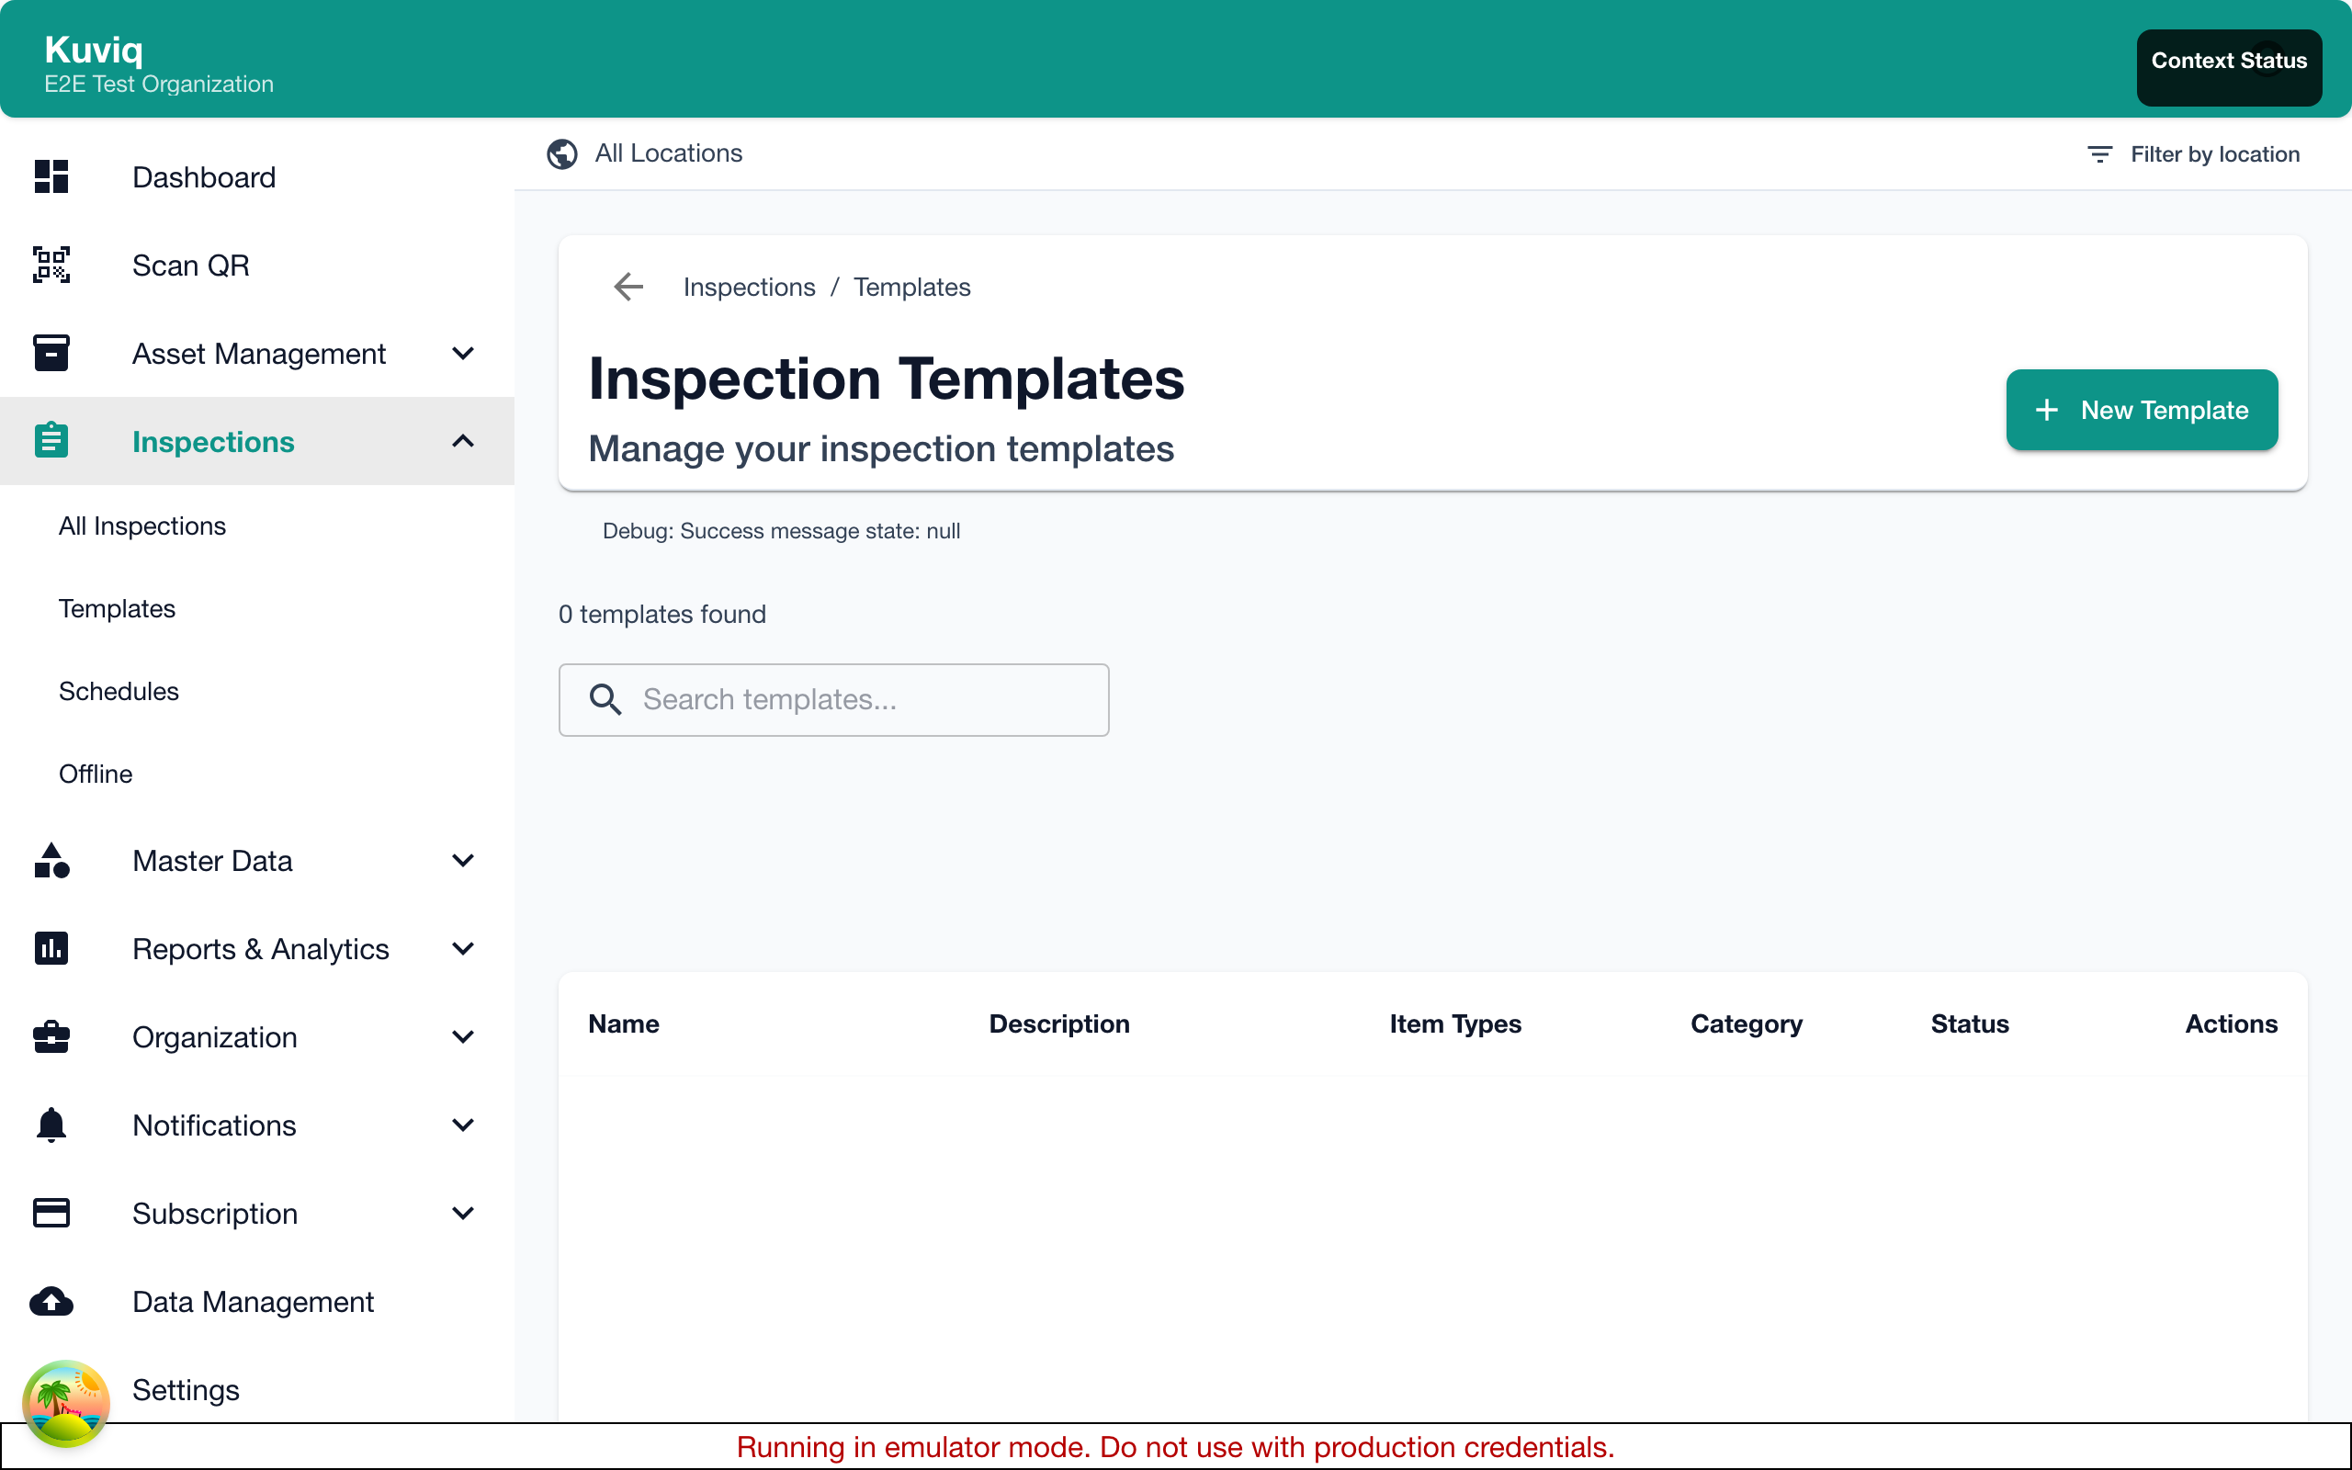Click the Data Management cloud upload icon
This screenshot has width=2352, height=1470.
coord(51,1301)
